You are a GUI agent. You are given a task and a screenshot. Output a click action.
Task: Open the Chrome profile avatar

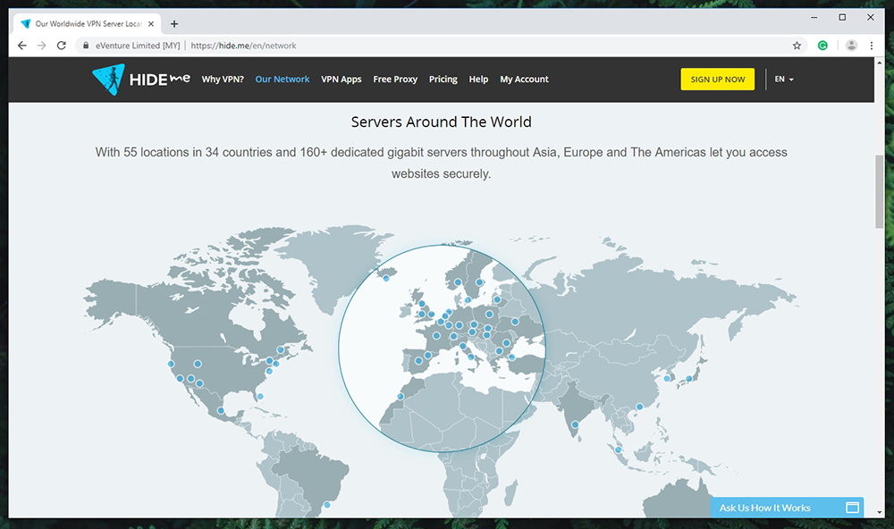[851, 46]
